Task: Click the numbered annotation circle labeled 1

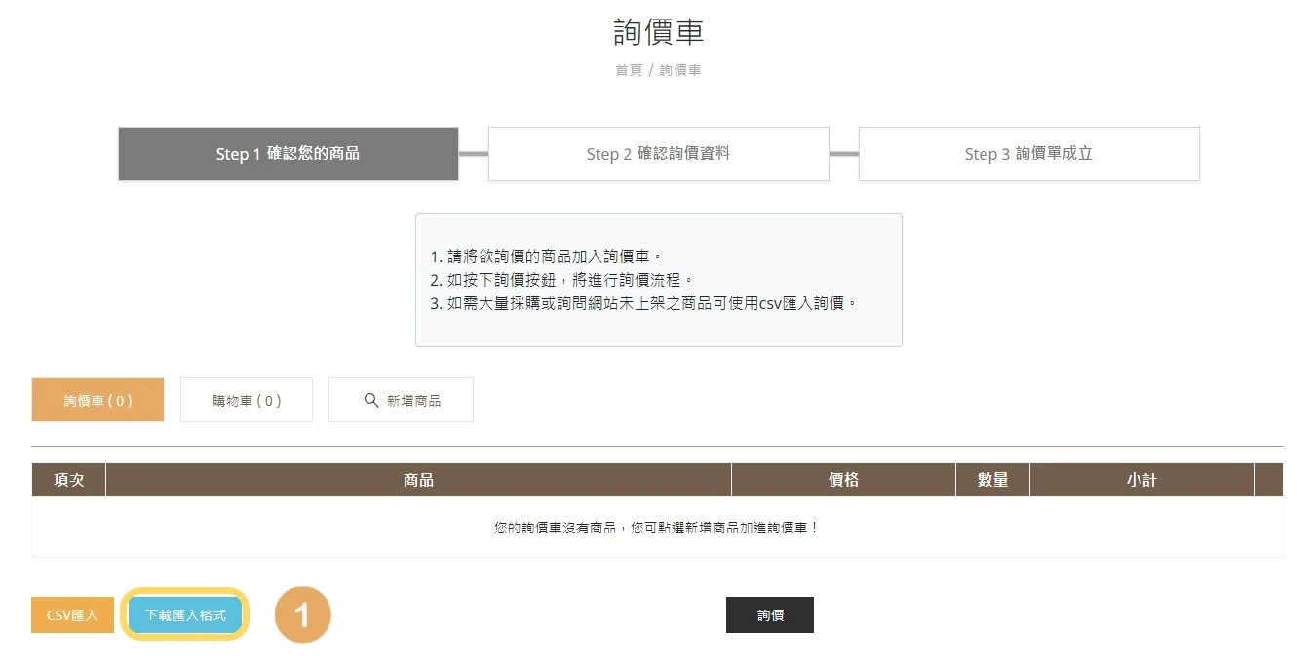Action: 302,614
